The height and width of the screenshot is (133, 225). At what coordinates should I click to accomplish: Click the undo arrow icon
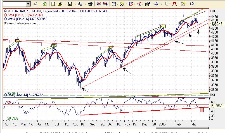tap(35, 4)
